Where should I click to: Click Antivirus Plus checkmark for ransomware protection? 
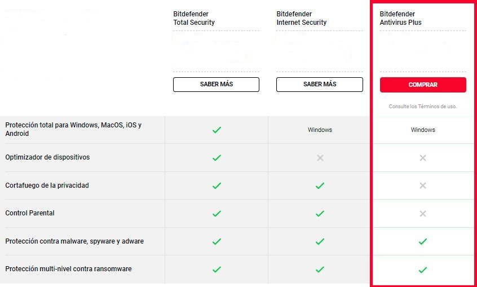[423, 270]
